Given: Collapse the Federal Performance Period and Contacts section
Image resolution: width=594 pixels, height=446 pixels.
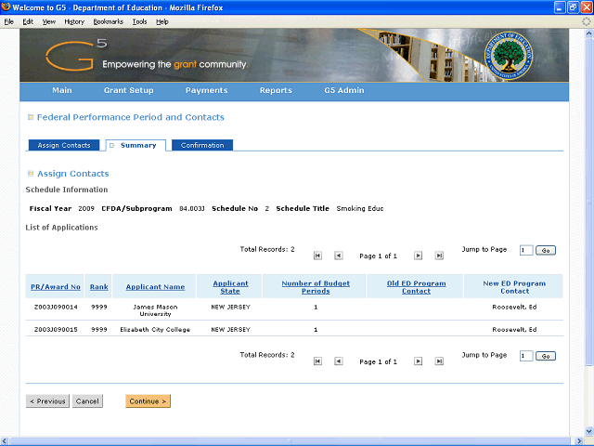Looking at the screenshot, I should click(x=31, y=118).
